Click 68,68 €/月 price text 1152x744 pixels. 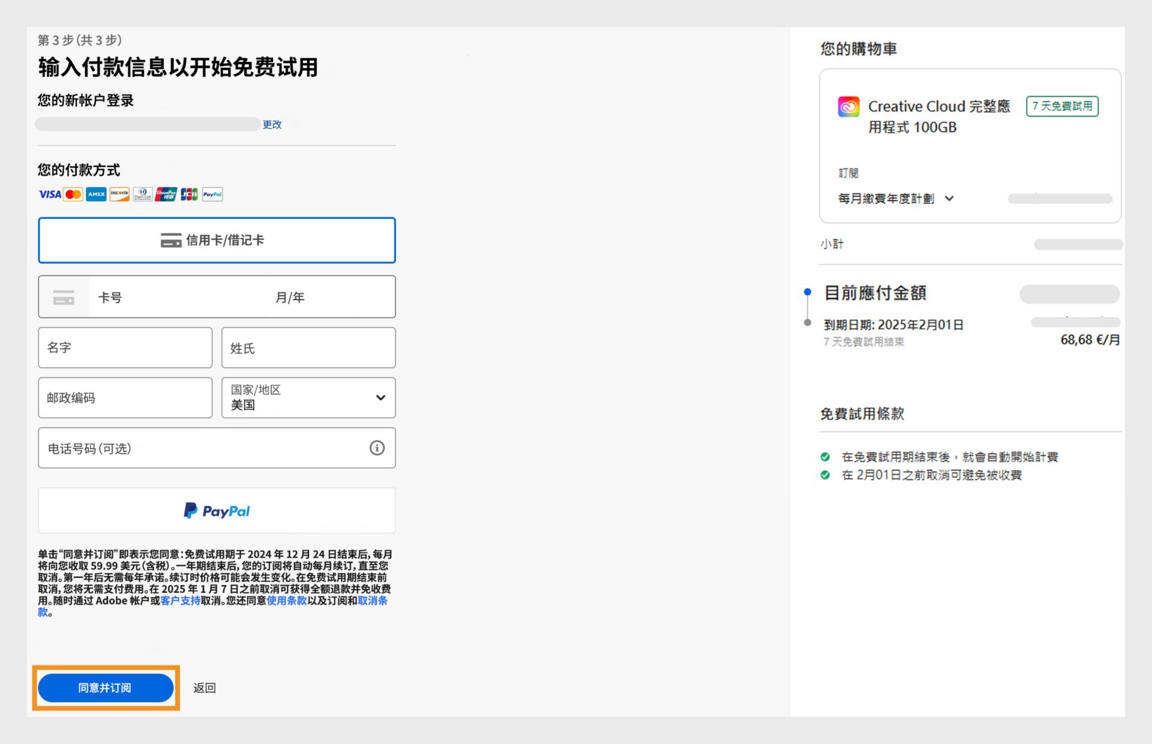click(x=1090, y=340)
